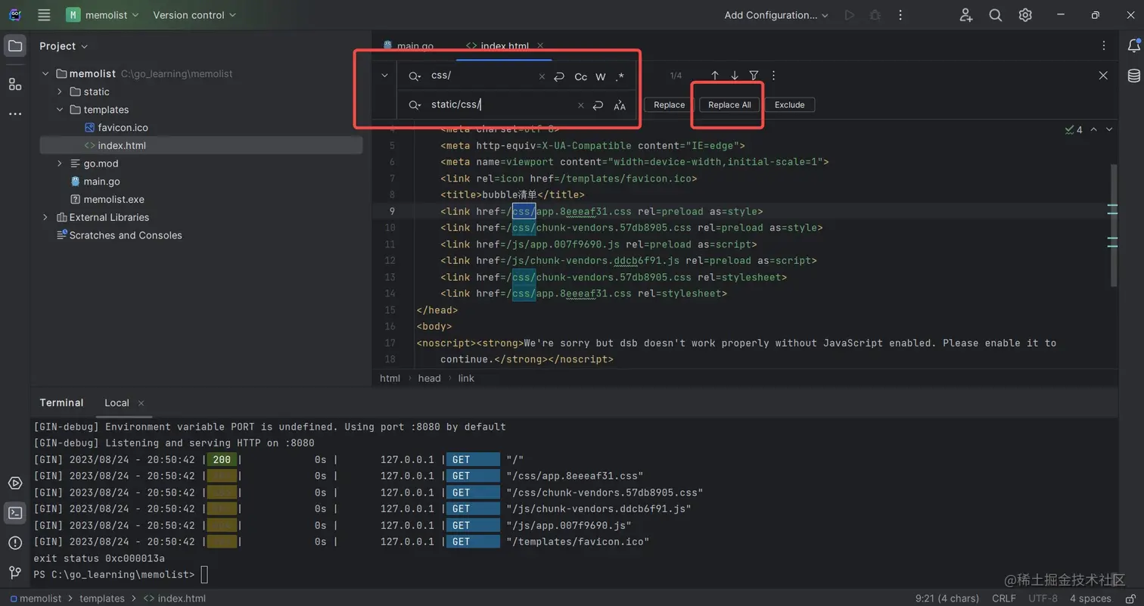The image size is (1144, 606).
Task: Clear the search field text
Action: (x=542, y=76)
